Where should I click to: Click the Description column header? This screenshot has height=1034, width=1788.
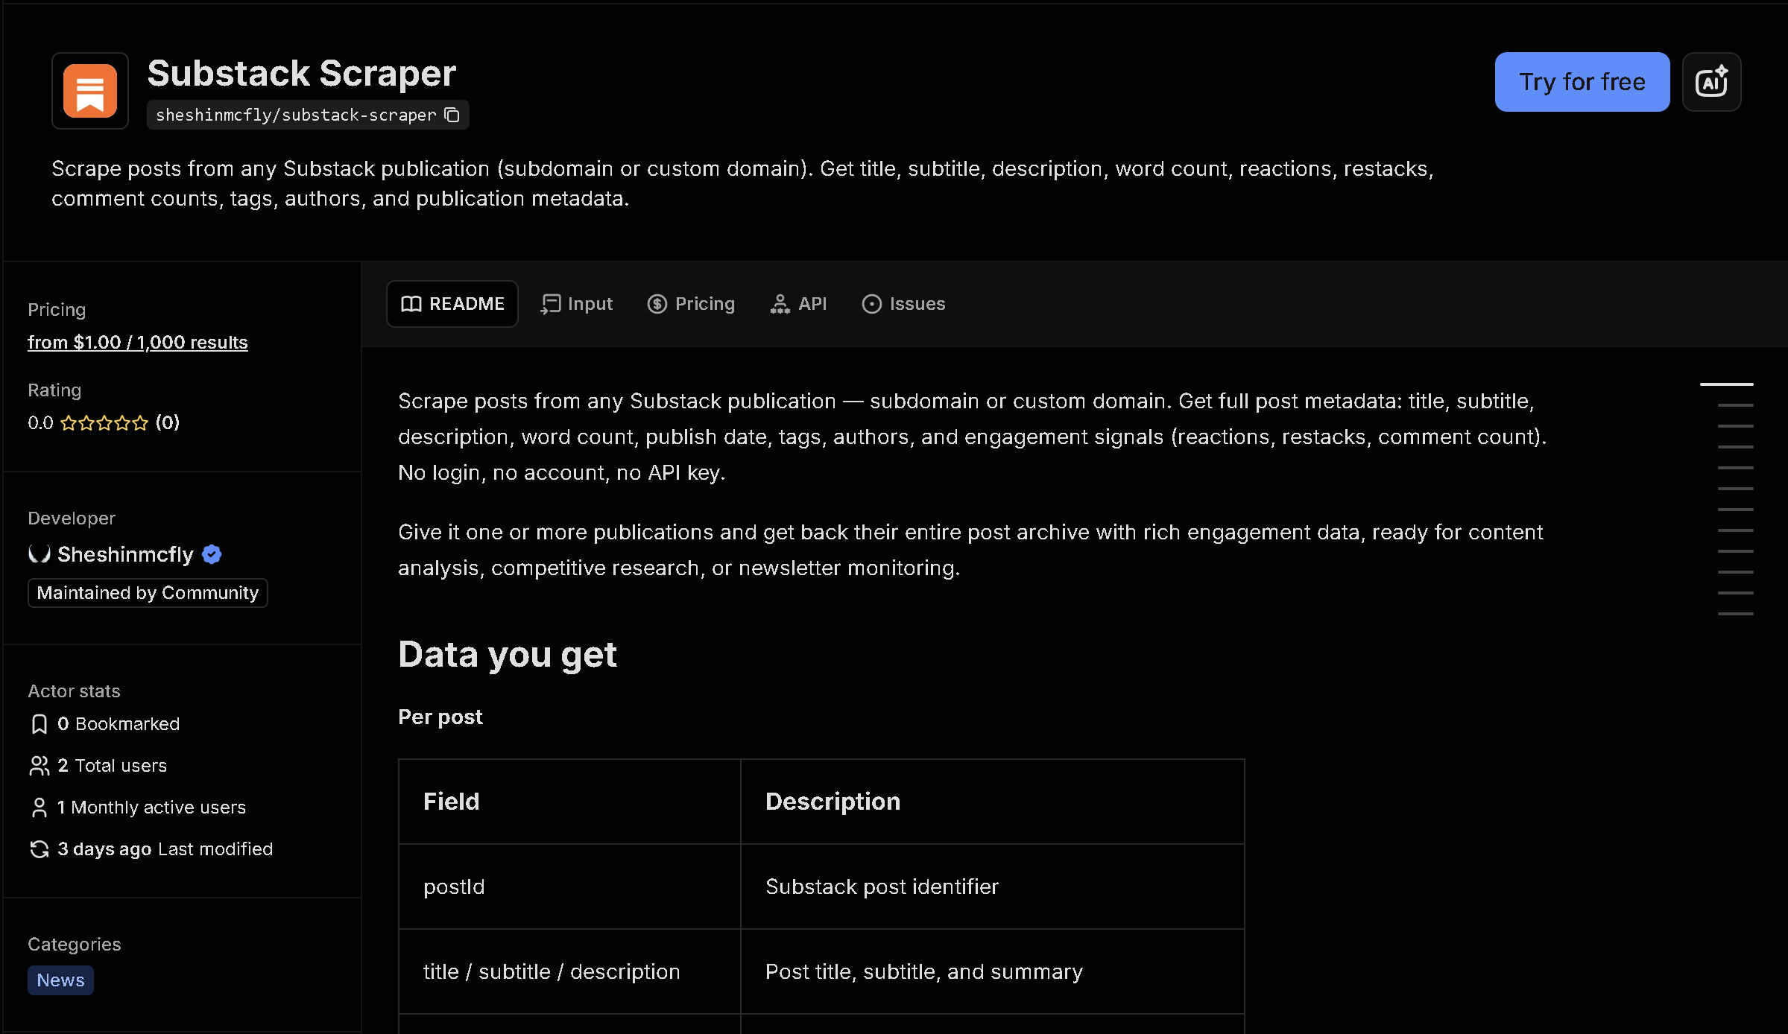(993, 802)
